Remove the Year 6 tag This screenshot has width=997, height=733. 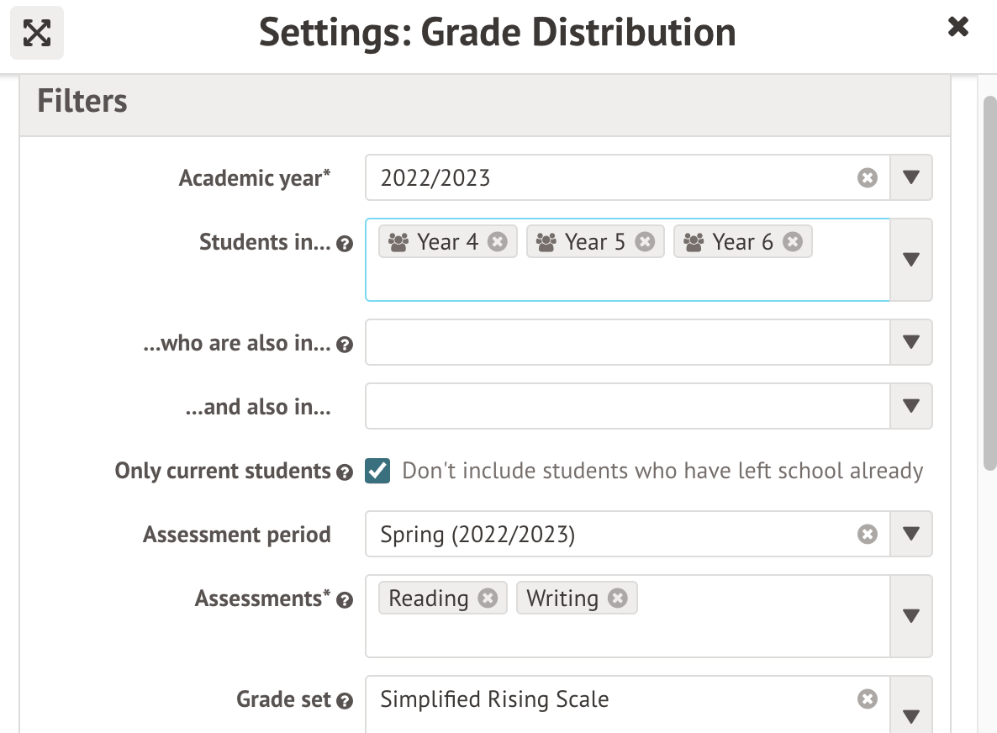click(x=792, y=242)
